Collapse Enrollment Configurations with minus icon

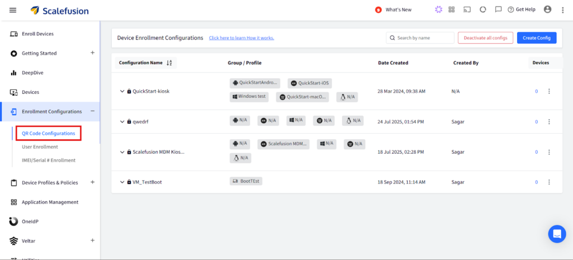point(92,111)
